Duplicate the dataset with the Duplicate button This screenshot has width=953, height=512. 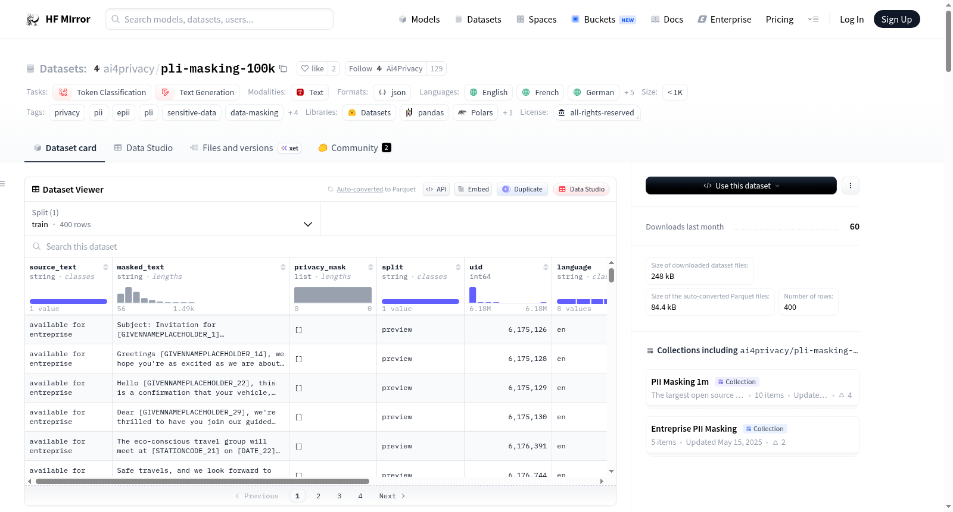pyautogui.click(x=522, y=189)
